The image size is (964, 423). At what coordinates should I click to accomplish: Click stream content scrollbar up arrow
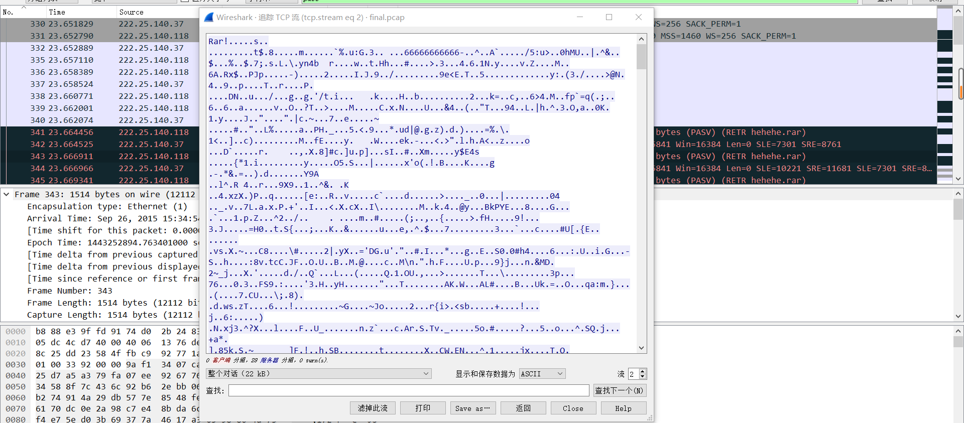click(642, 39)
